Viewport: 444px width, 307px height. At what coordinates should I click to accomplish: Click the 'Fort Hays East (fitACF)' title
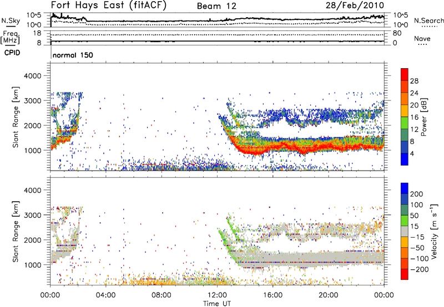click(x=108, y=6)
